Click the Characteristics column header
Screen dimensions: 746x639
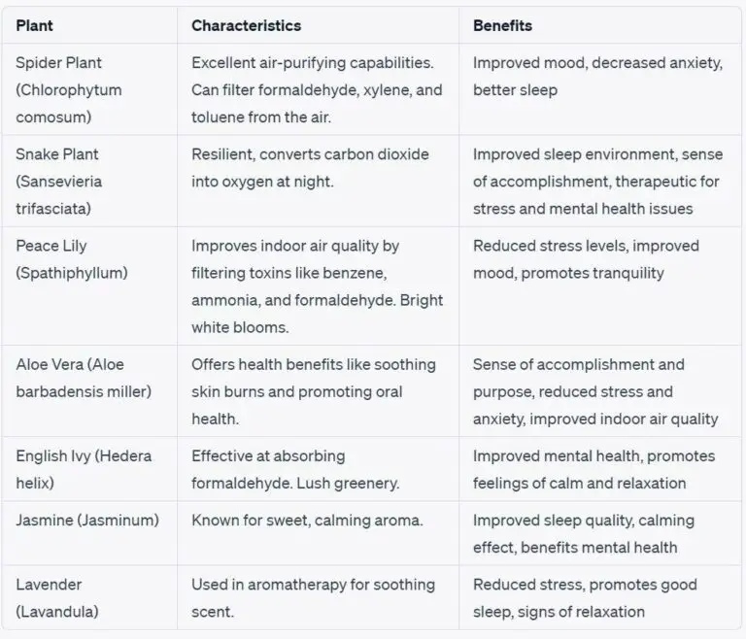246,25
